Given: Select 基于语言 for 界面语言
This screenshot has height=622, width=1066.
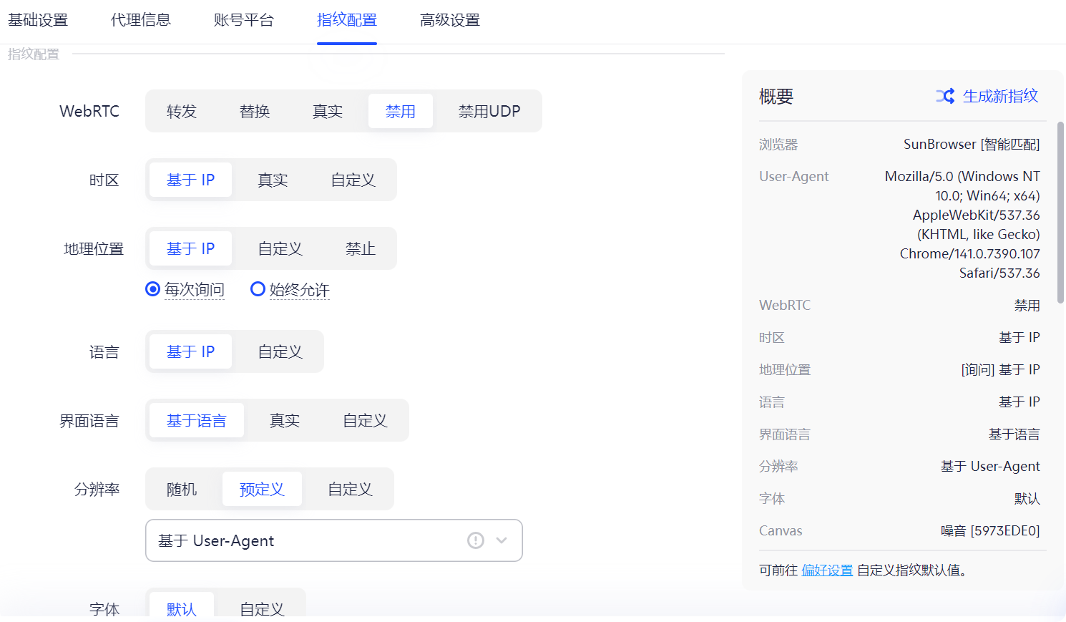Looking at the screenshot, I should pos(196,420).
